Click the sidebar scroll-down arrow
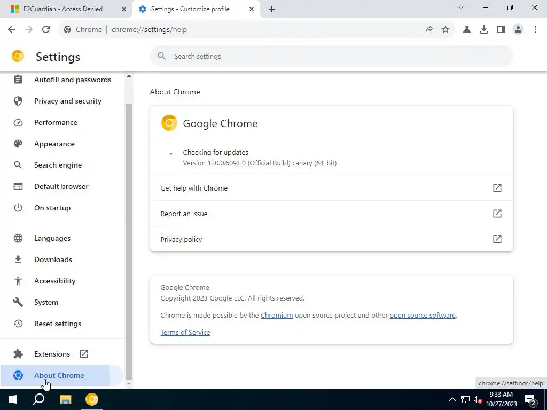Screen dimensions: 547x410 pos(129,383)
